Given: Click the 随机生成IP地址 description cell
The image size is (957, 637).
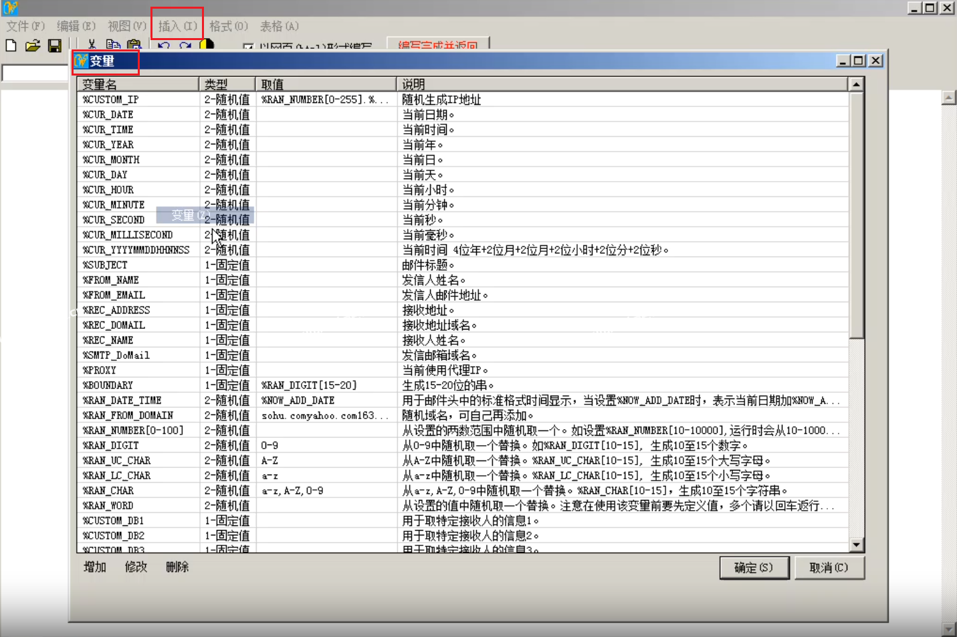Looking at the screenshot, I should pos(623,100).
